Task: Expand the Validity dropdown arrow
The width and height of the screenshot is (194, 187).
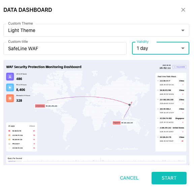Action: click(183, 48)
